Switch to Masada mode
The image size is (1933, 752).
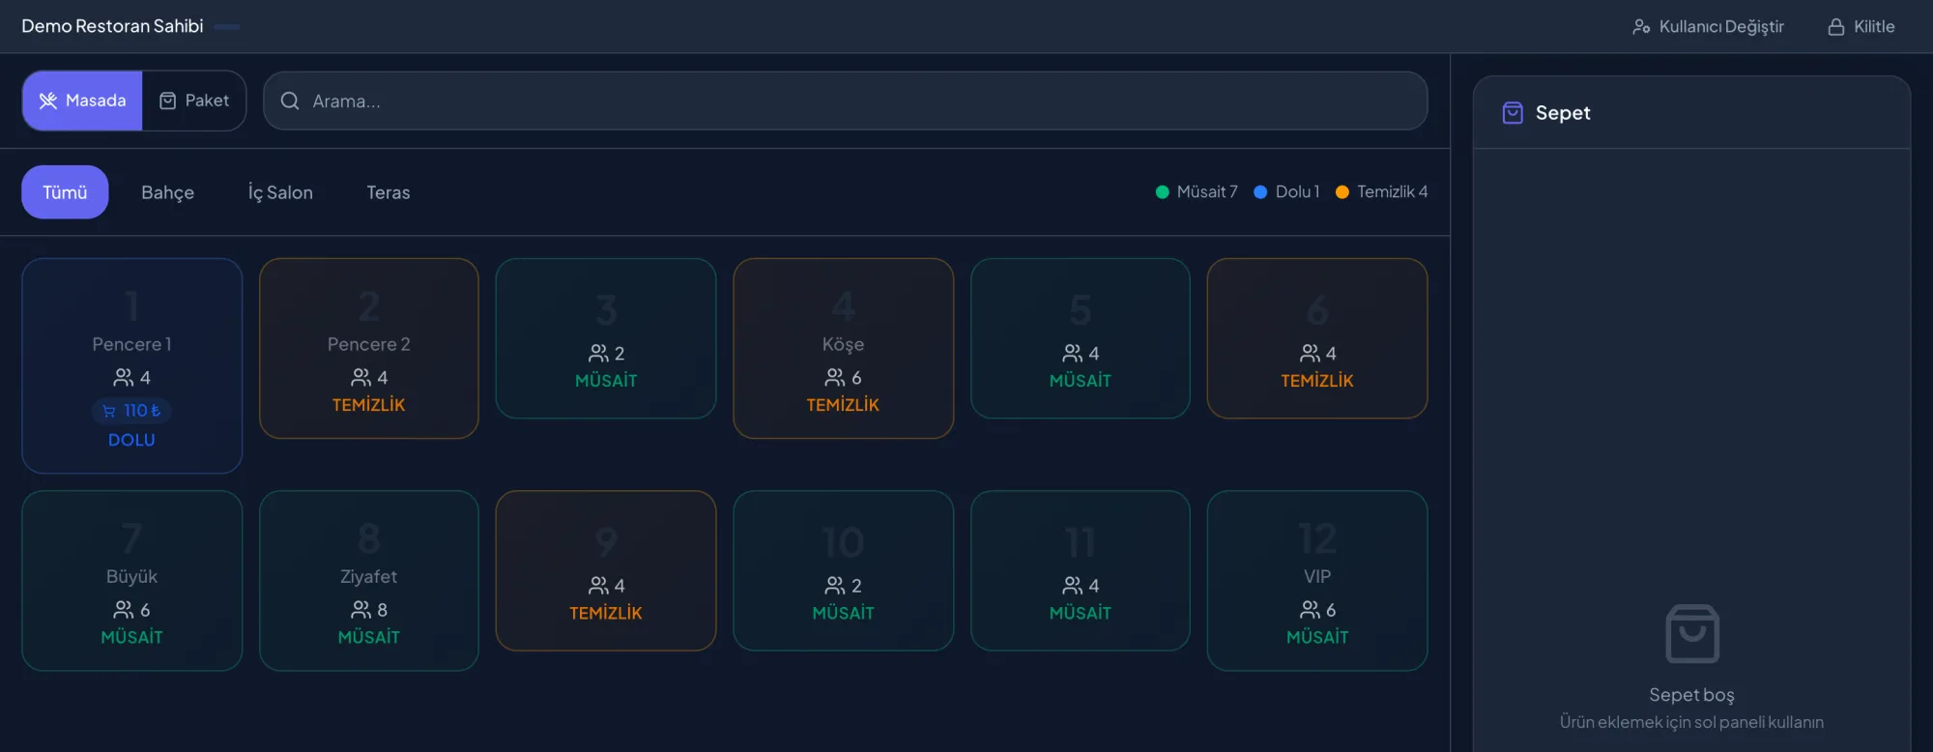pyautogui.click(x=82, y=101)
